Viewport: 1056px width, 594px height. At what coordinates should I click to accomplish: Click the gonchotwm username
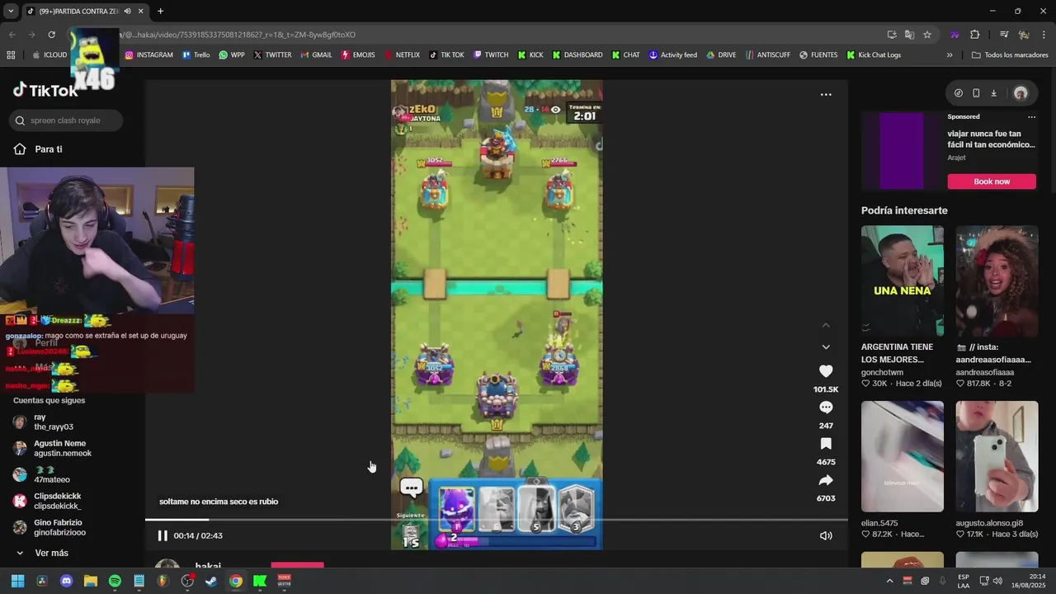point(882,372)
